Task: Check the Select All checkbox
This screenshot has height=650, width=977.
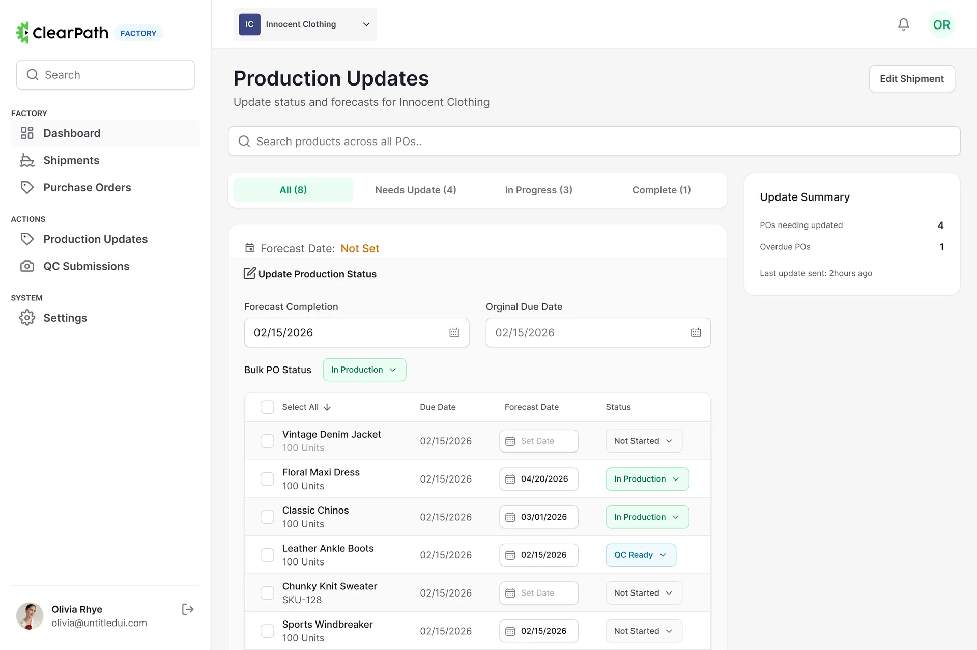Action: point(267,407)
